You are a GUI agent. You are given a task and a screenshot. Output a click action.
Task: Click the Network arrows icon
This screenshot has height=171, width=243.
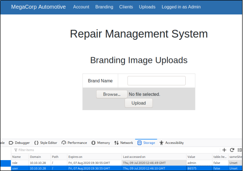116,143
